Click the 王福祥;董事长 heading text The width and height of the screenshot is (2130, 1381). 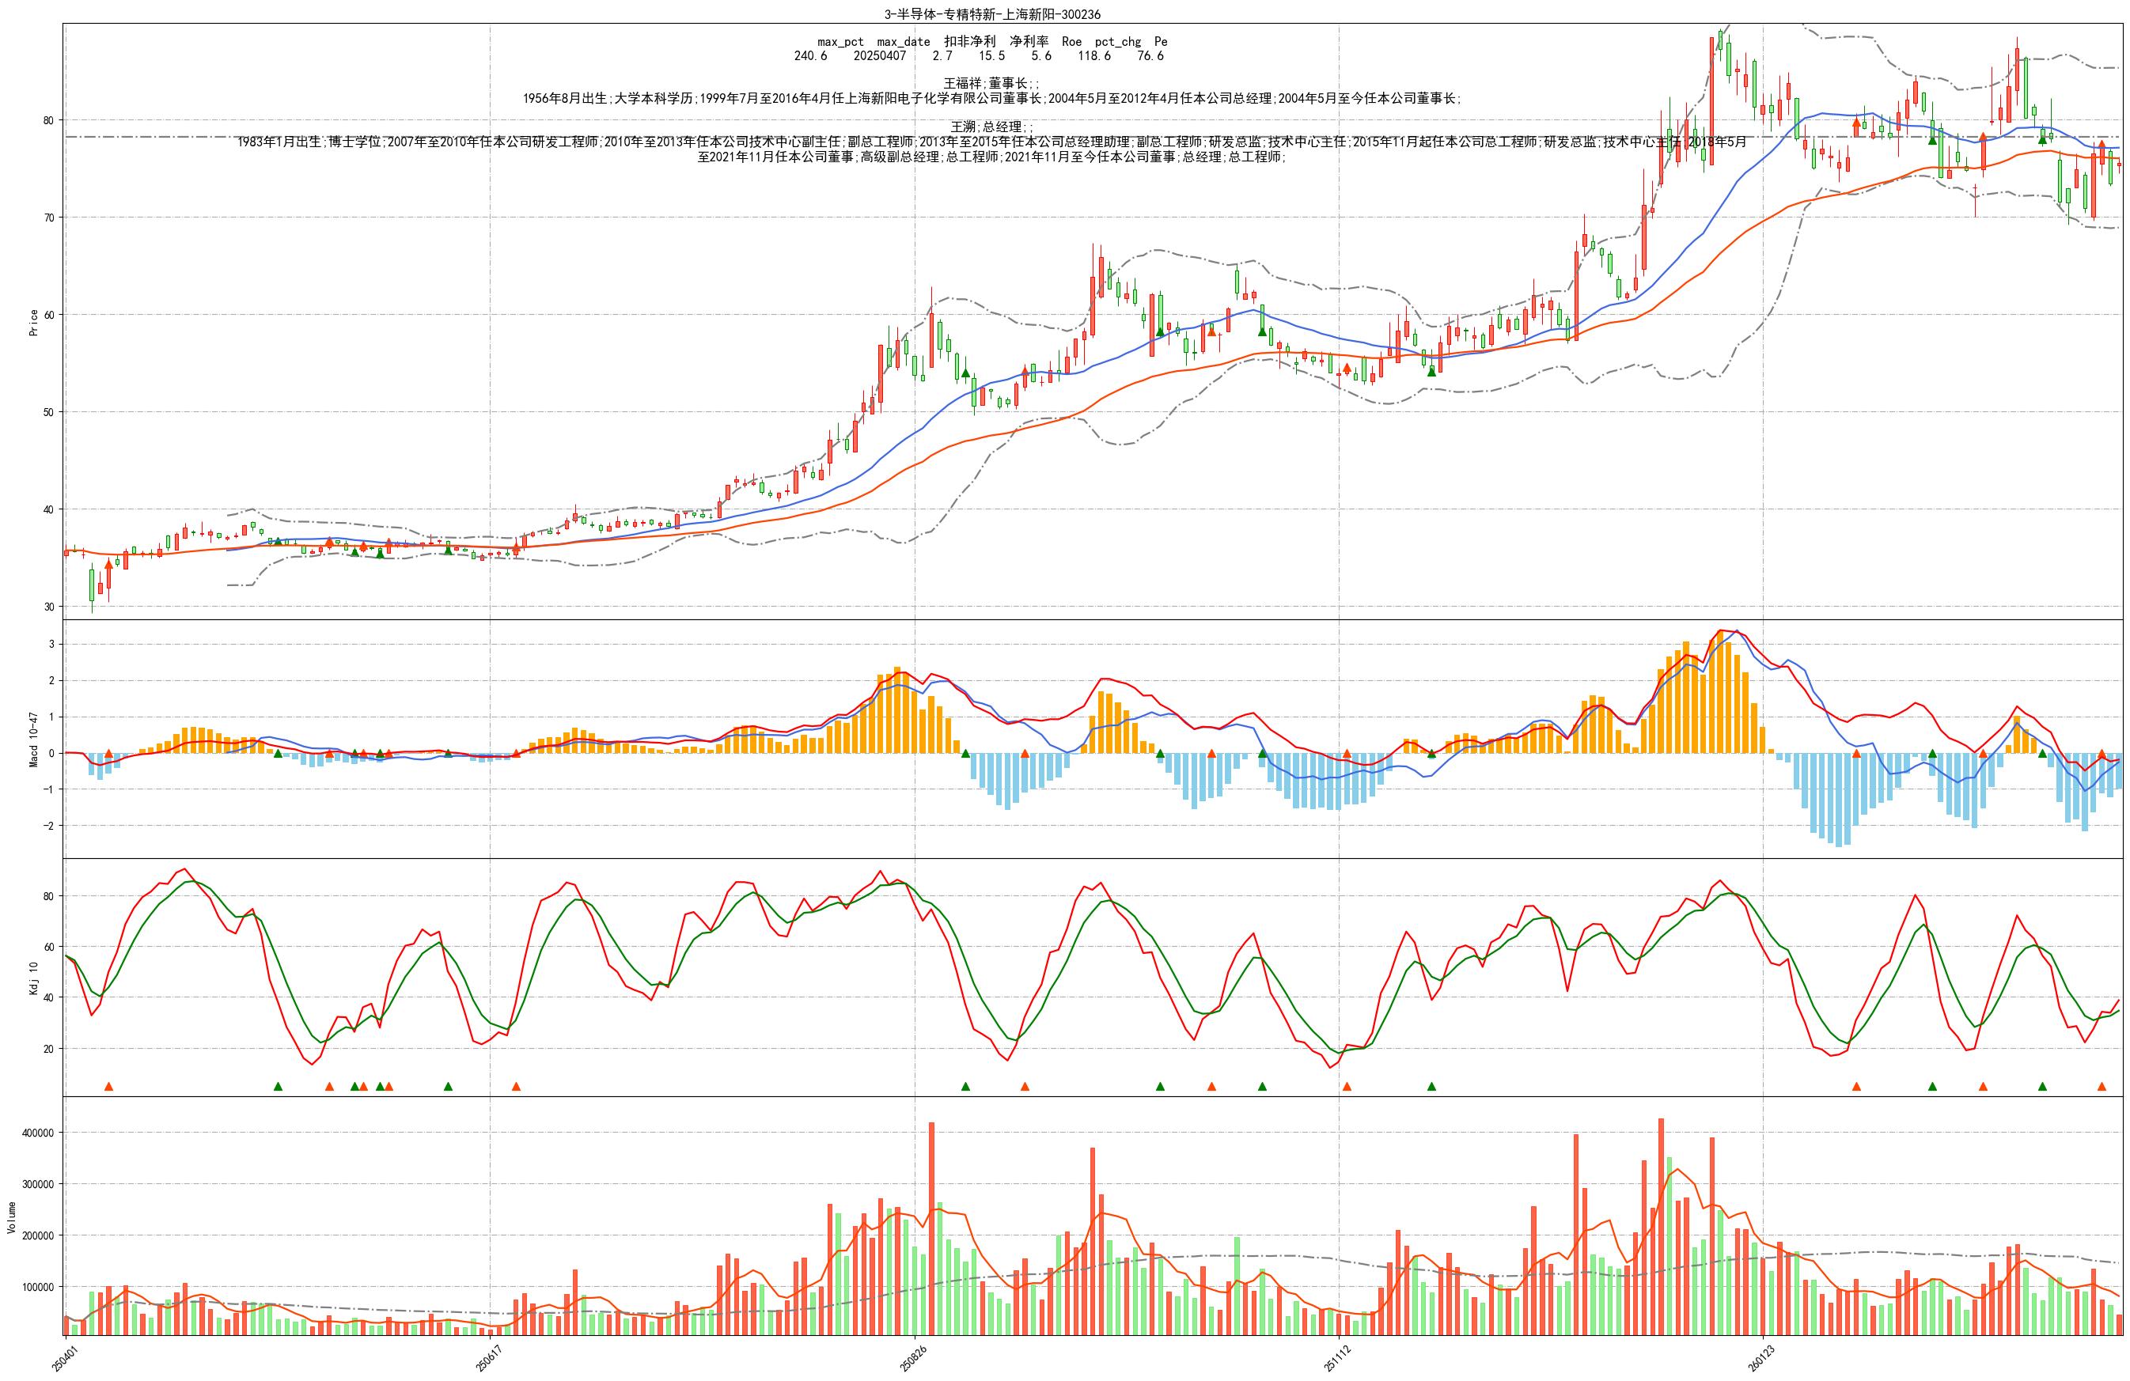tap(991, 83)
